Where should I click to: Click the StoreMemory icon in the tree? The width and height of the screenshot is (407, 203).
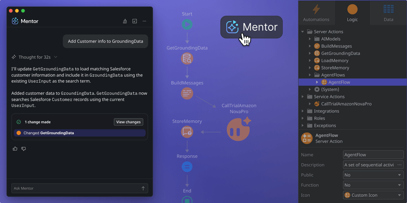[x=317, y=68]
